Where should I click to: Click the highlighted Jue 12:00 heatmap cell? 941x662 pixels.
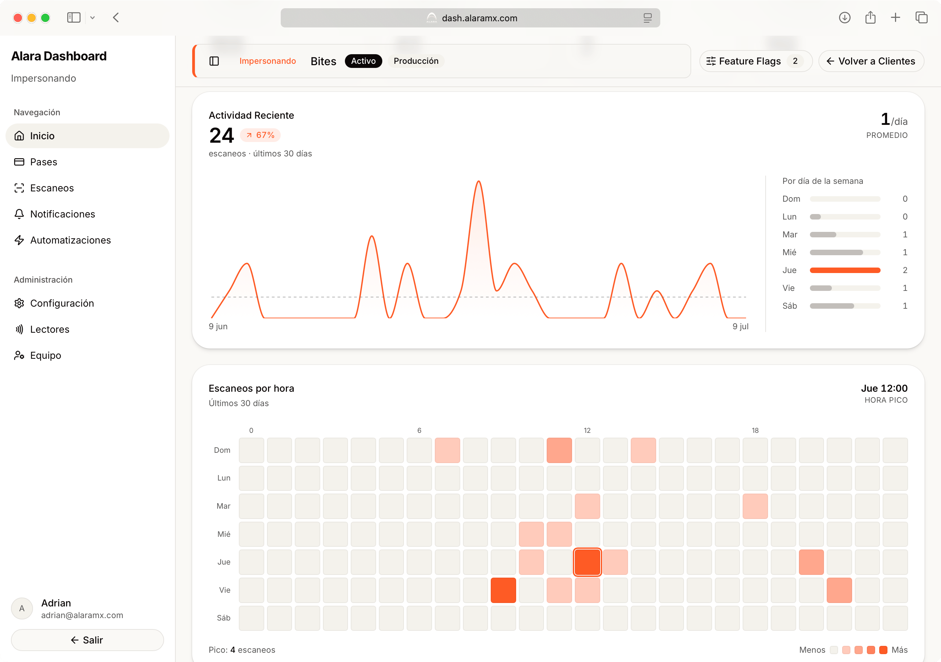tap(587, 562)
